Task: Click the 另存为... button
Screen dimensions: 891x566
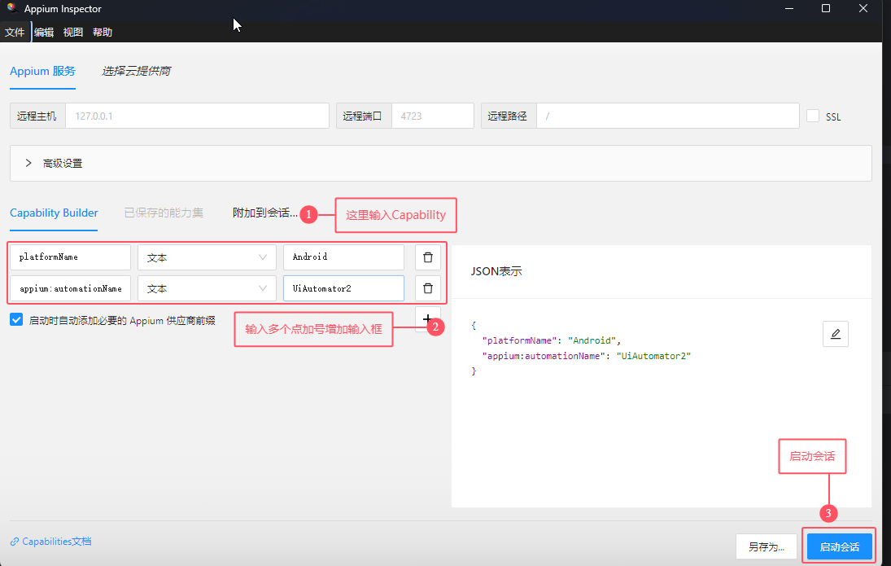Action: pos(766,546)
